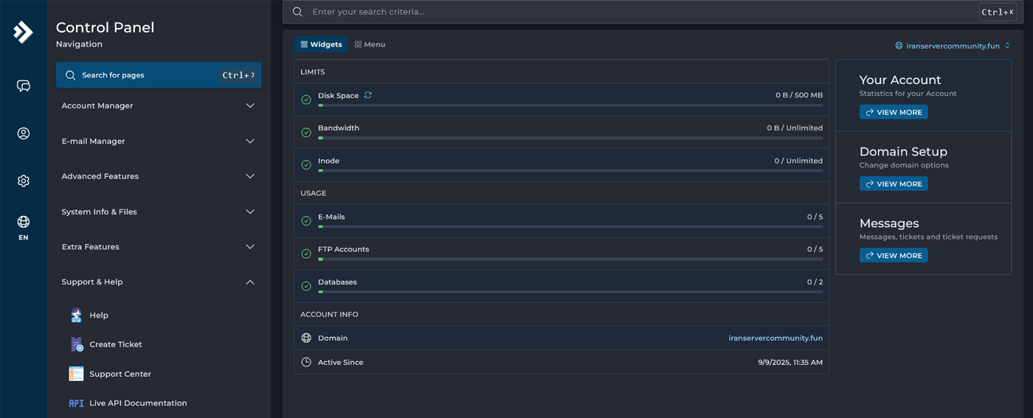Open the settings gear icon in sidebar
The height and width of the screenshot is (418, 1033).
coord(24,181)
